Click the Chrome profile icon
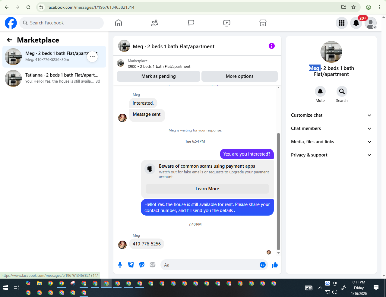386x297 pixels. 369,7
